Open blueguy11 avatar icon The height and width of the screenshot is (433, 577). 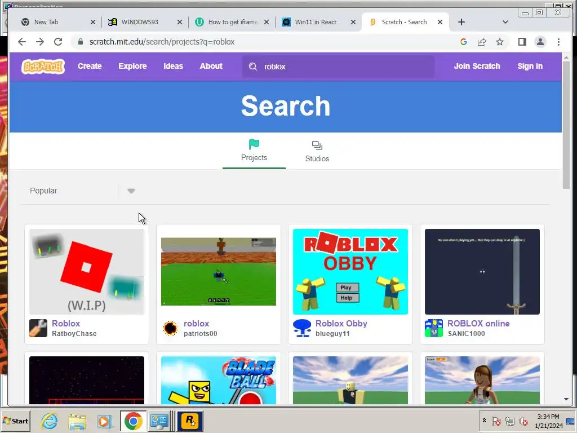(x=302, y=328)
